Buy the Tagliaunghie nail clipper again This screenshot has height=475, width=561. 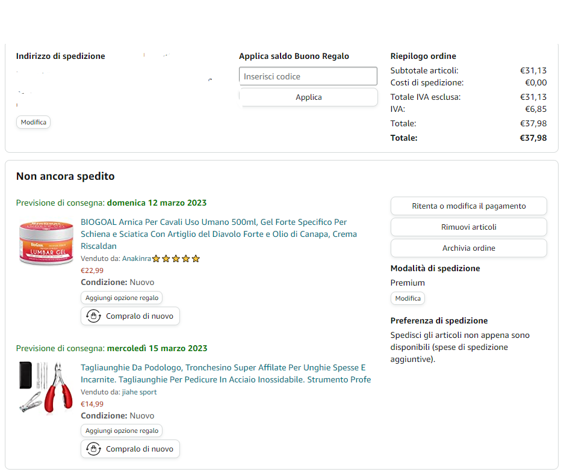tap(139, 449)
